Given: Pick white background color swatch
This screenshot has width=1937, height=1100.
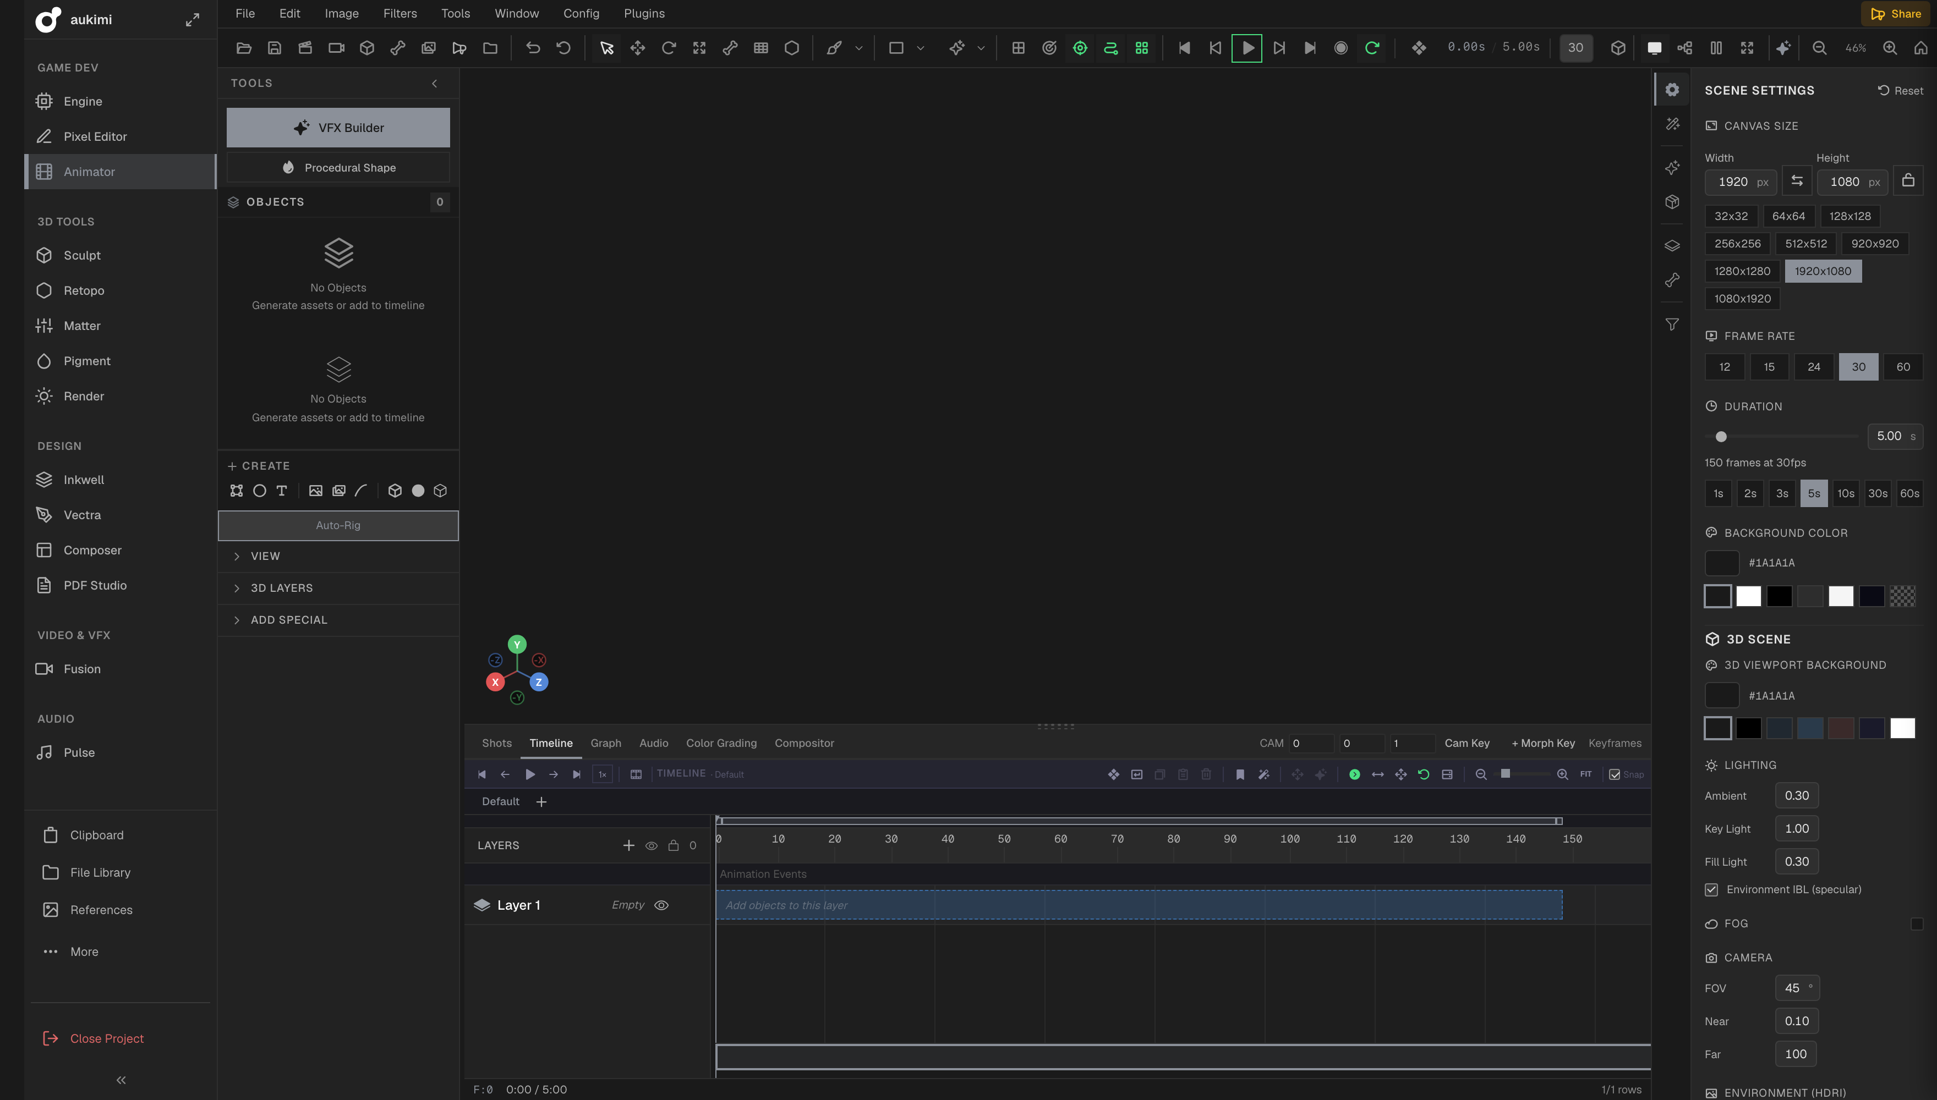Looking at the screenshot, I should (x=1748, y=595).
